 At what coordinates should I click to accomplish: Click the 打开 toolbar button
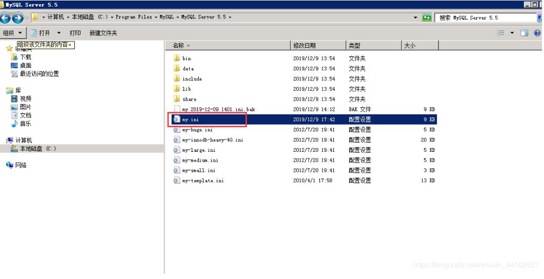coord(40,33)
